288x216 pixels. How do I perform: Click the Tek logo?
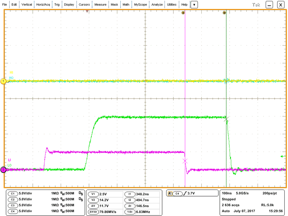pos(255,4)
